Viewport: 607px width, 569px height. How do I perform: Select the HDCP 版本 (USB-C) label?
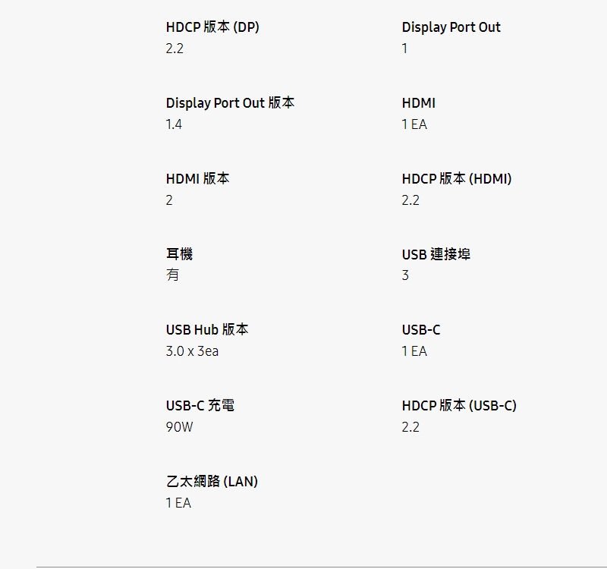tap(459, 406)
